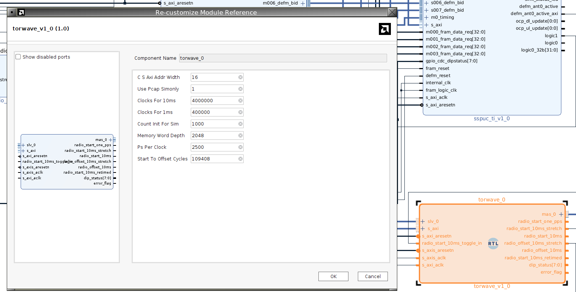
Task: Click the Vivado icon in the dialog title bar
Action: 21,12
